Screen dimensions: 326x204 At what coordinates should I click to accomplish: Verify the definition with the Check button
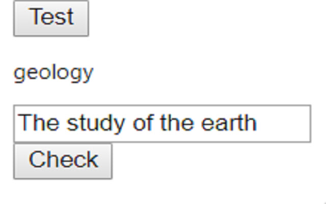[x=63, y=161]
